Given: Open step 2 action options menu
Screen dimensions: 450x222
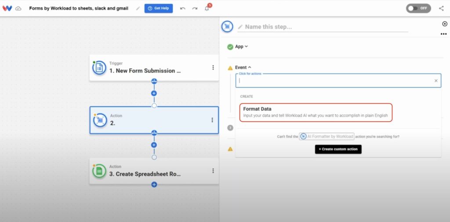Looking at the screenshot, I should coord(212,120).
